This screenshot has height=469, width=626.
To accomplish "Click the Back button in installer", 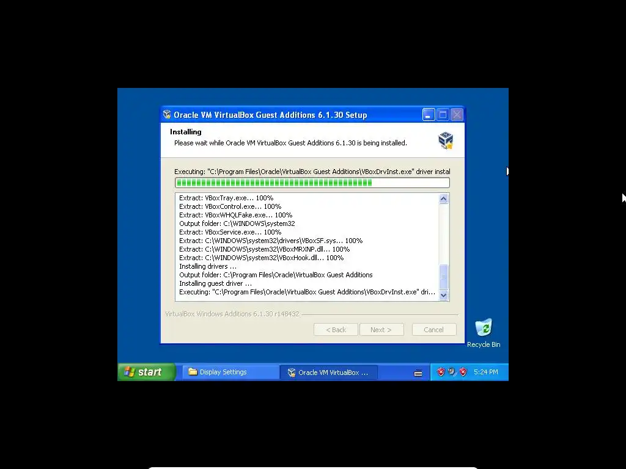I will (x=336, y=330).
